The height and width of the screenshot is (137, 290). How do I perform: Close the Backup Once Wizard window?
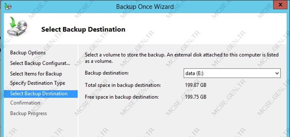tap(281, 4)
